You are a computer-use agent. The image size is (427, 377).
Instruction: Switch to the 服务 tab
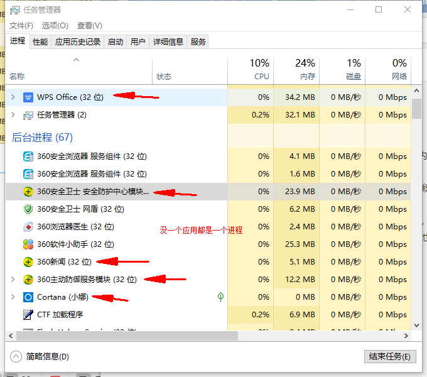point(198,42)
